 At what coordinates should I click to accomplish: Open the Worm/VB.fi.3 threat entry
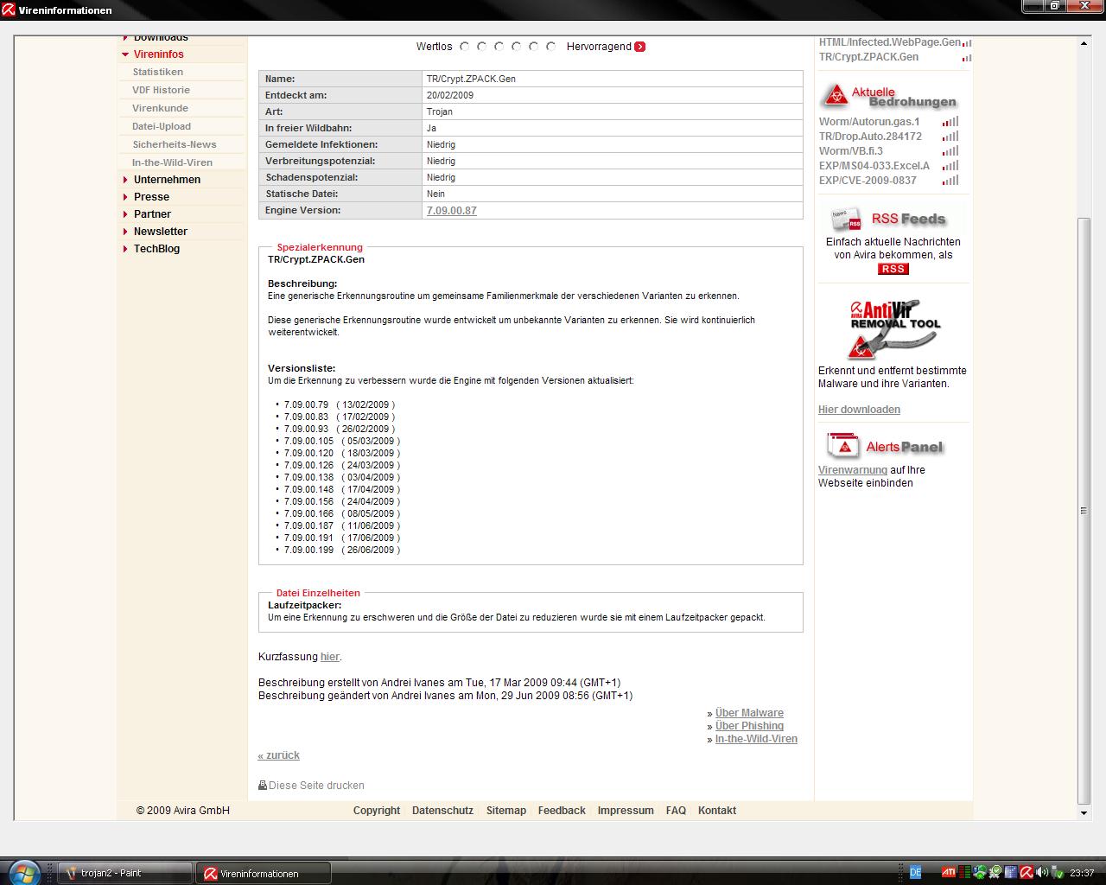pos(851,151)
